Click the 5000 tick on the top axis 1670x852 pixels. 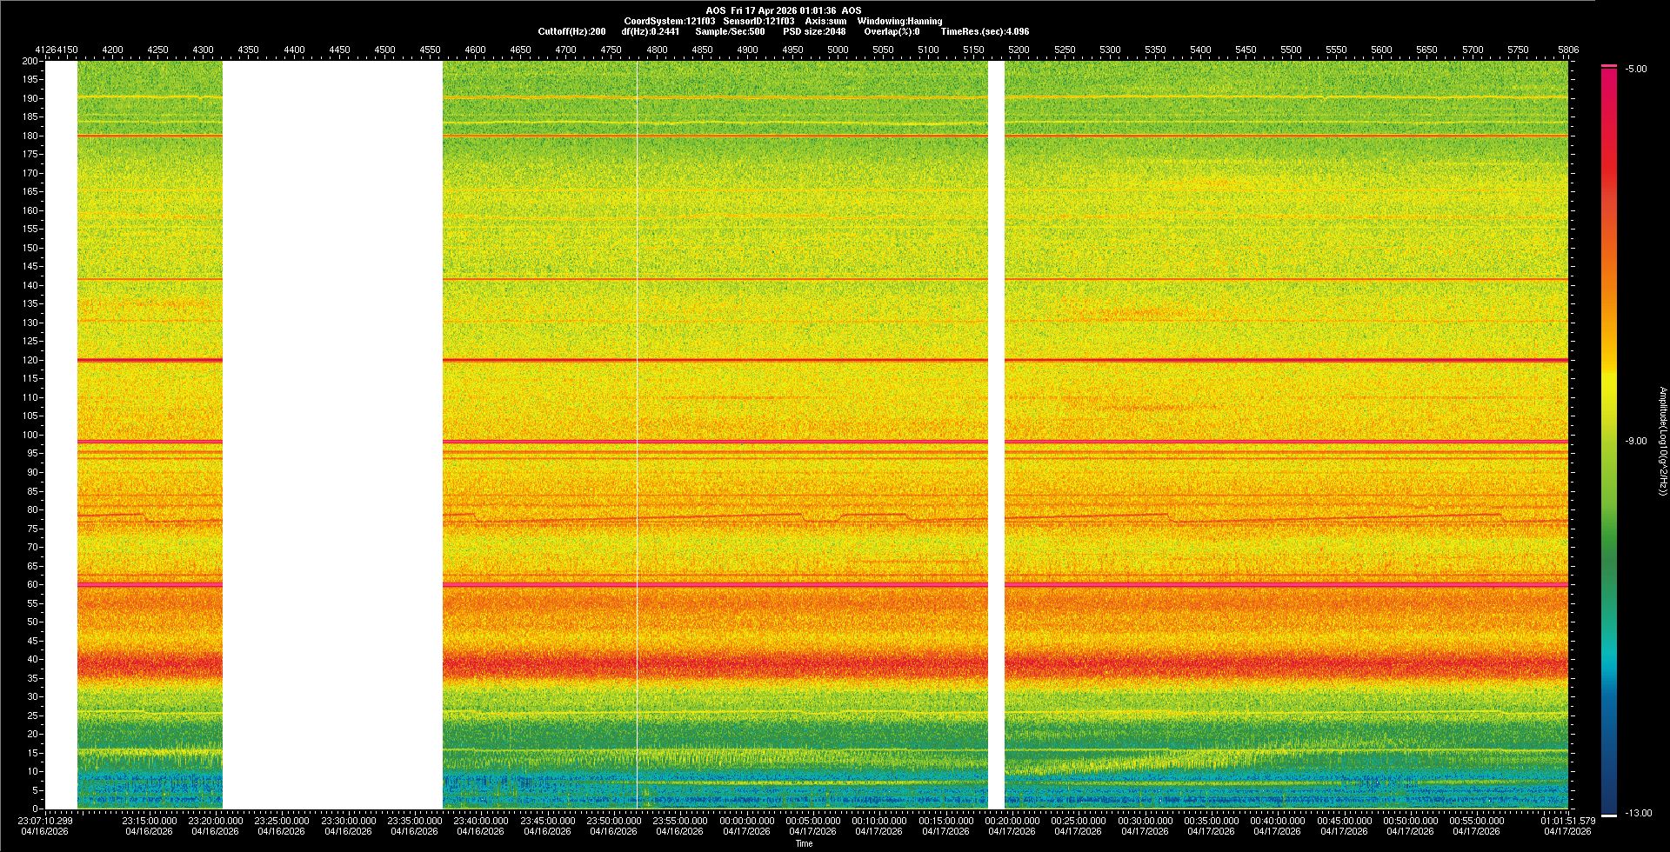point(838,50)
